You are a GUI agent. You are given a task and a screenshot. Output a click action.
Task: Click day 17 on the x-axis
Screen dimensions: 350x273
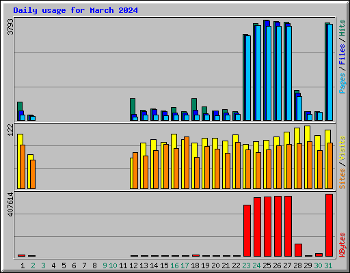185,265
